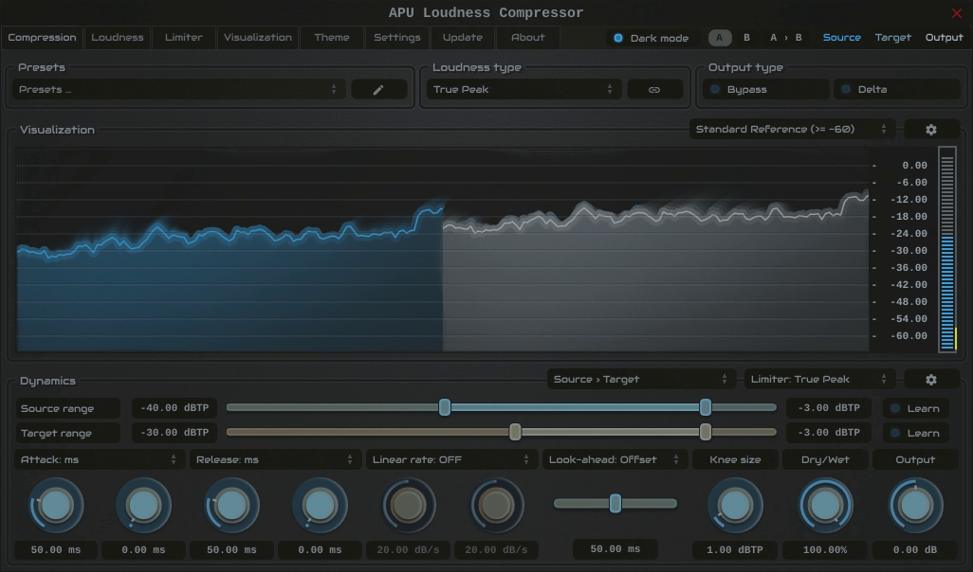
Task: Click the Source range upper slider handle
Action: click(x=705, y=407)
